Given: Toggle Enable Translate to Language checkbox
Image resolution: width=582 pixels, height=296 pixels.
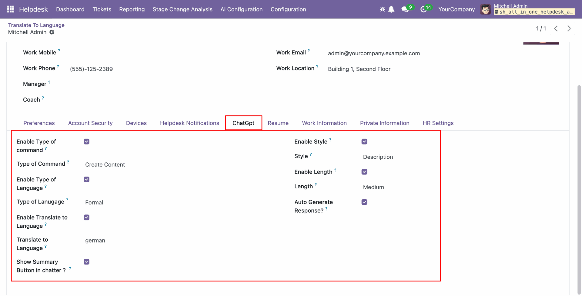Looking at the screenshot, I should (87, 217).
